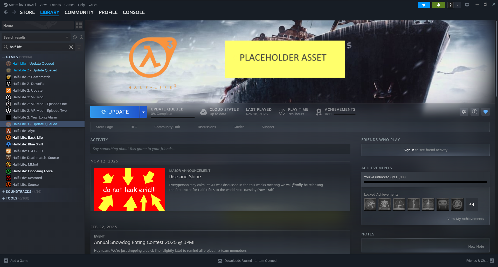Screen dimensions: 498x267
Task: Go forward with the forward arrow
Action: pos(14,12)
